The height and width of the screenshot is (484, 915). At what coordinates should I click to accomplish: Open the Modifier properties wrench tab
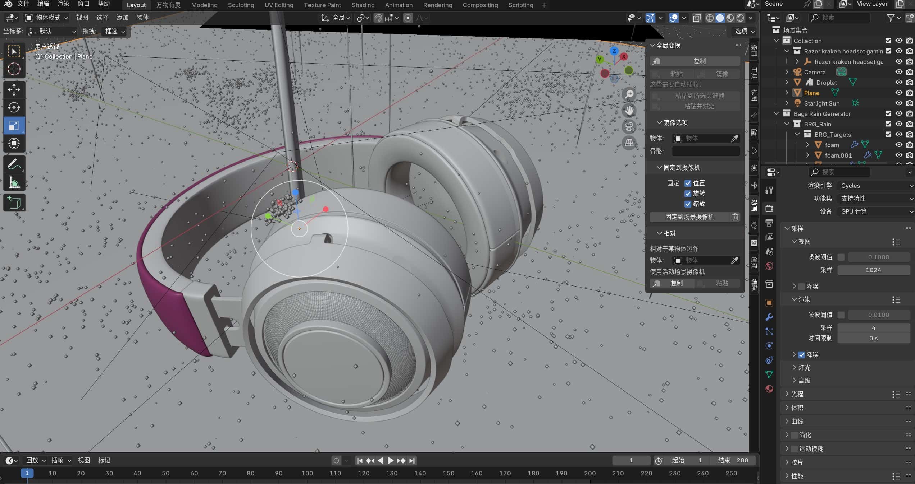pos(769,317)
